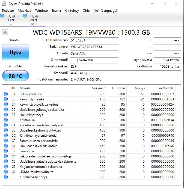The width and height of the screenshot is (184, 188).
Task: Click the Standardi field ATA8-ACS
Action: pos(125,73)
